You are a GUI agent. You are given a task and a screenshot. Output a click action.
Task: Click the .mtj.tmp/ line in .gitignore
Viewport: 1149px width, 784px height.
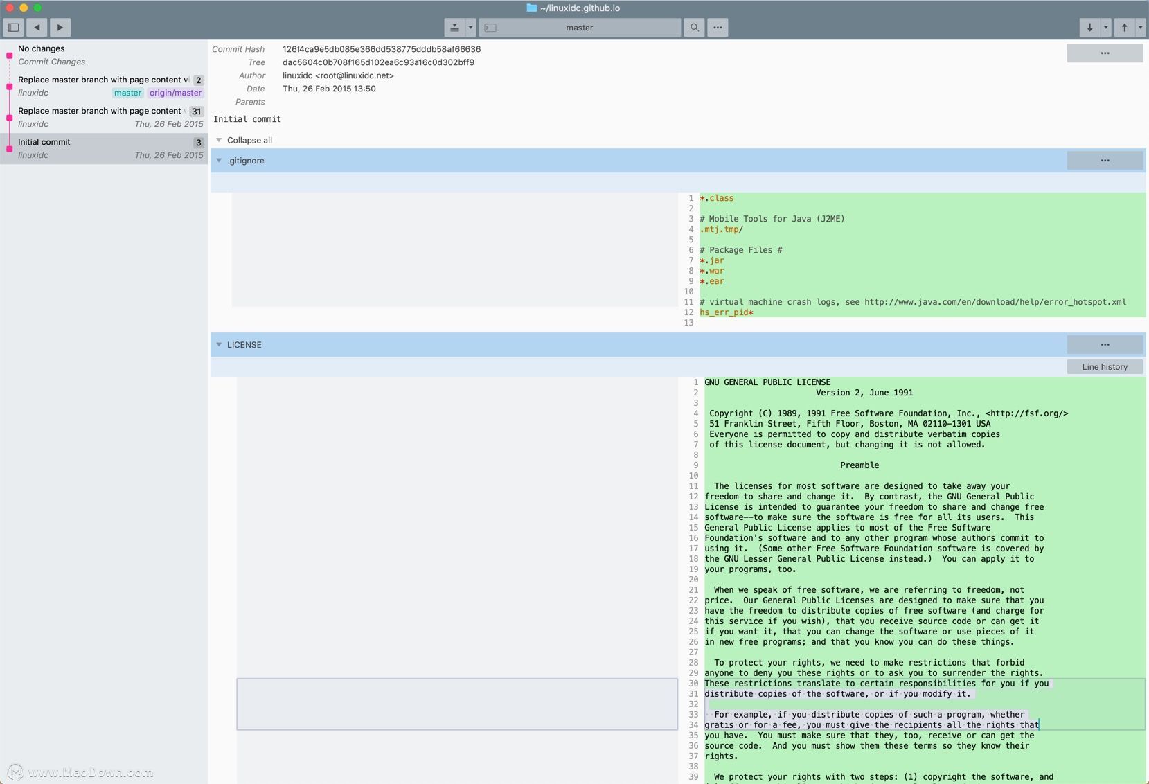tap(721, 229)
